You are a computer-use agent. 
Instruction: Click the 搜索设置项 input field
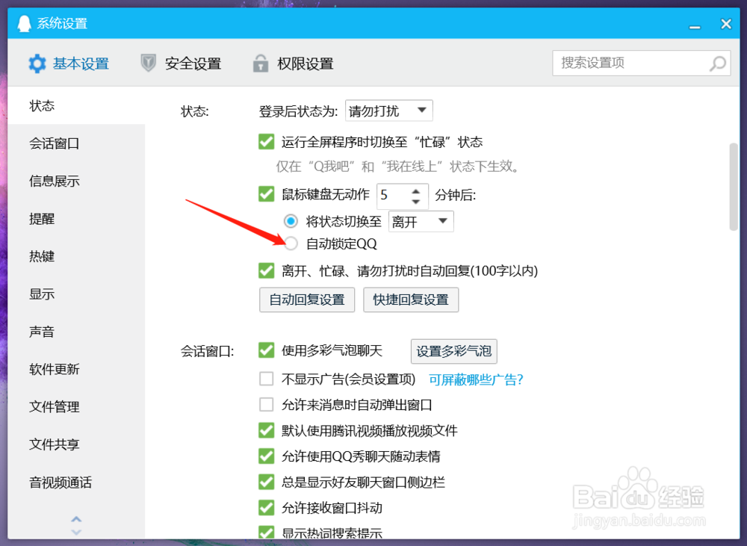pyautogui.click(x=627, y=63)
